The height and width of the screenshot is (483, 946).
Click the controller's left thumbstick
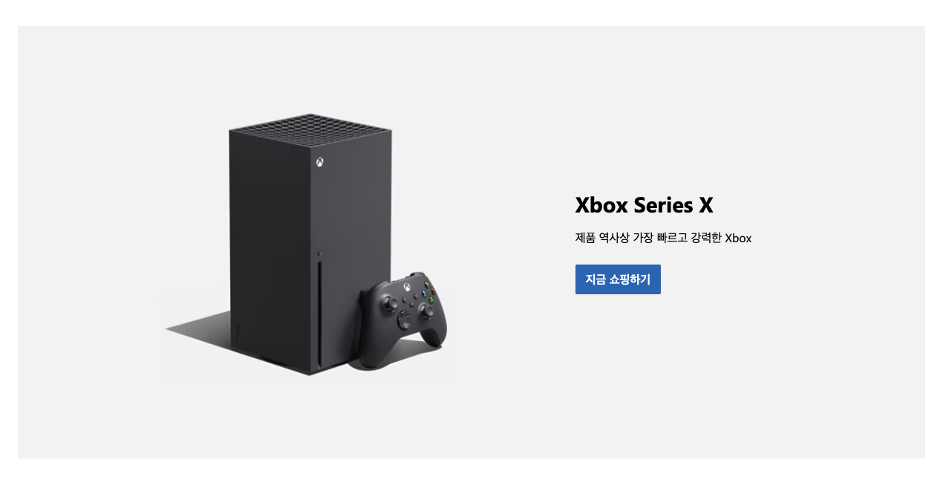390,303
